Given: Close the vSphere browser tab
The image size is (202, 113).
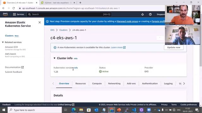Looking at the screenshot, I should point(74,3).
